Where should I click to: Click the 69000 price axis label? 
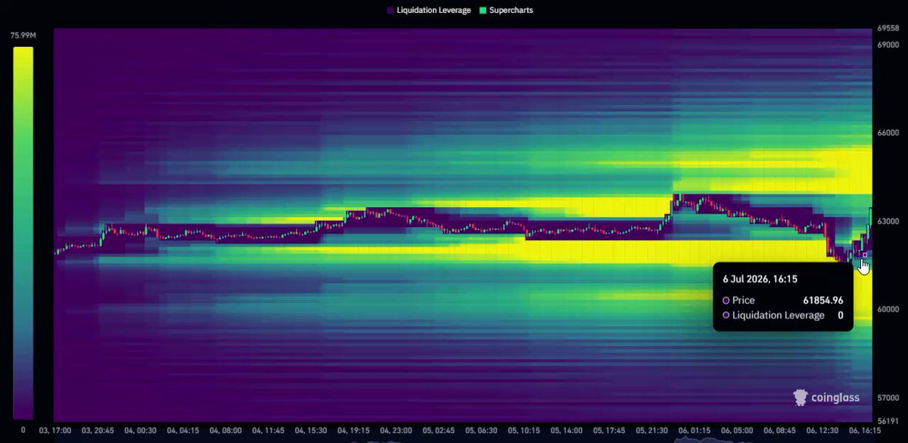point(887,45)
